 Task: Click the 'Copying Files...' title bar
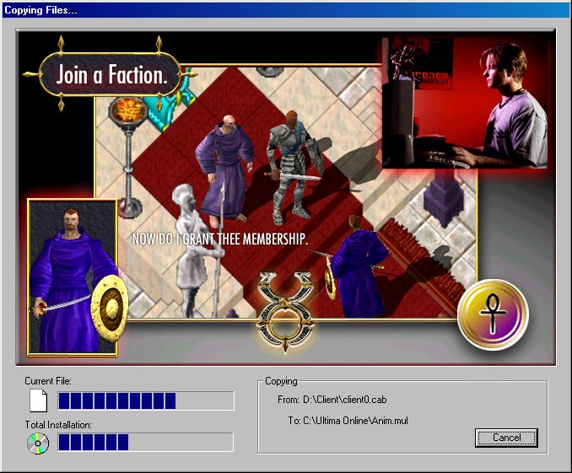(x=286, y=10)
